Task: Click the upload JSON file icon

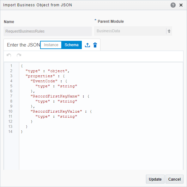Action: [x=87, y=45]
